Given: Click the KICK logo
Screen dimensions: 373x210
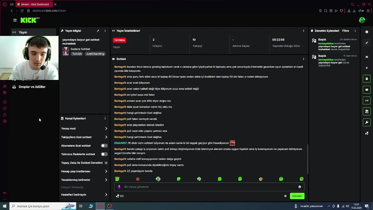Looking at the screenshot, I should pos(30,20).
